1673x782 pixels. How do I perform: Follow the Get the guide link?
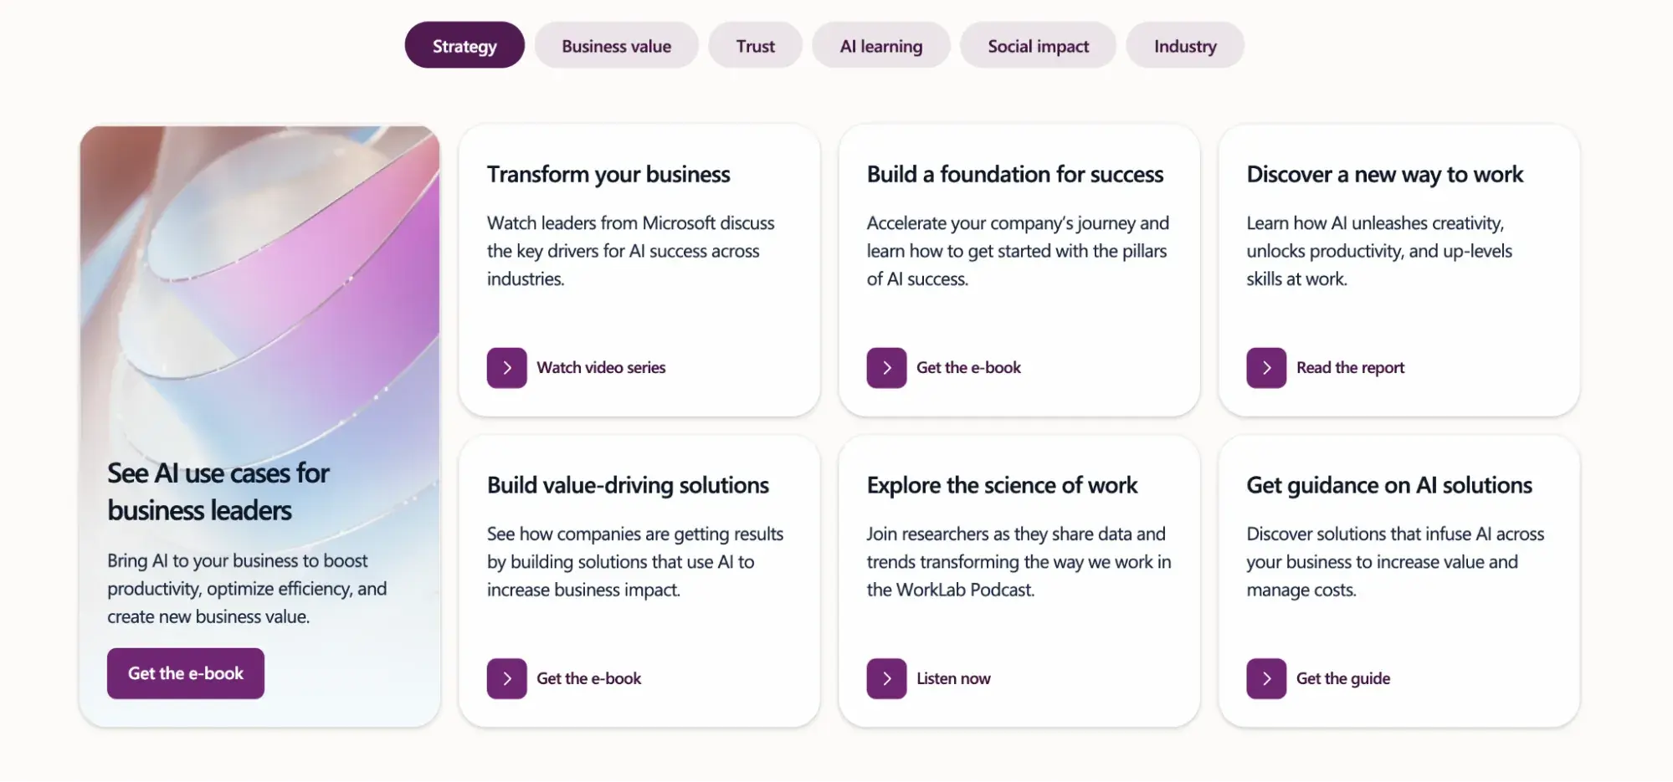coord(1342,678)
